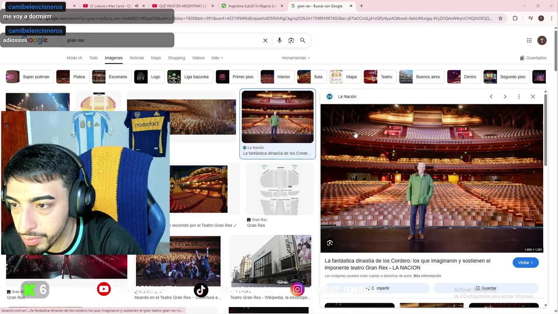Screen dimensions: 558x314
Task: Close the Argentina Sub20 Vs Nigeria tab
Action: 282,6
